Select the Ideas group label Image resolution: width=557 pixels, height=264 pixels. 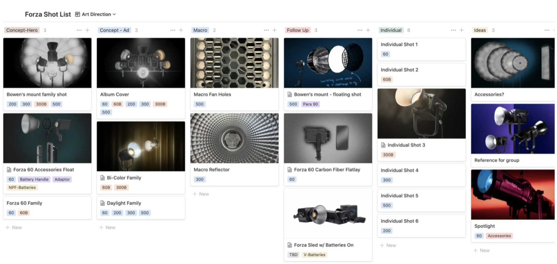480,30
